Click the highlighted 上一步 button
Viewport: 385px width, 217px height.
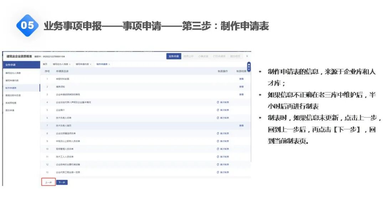click(48, 182)
